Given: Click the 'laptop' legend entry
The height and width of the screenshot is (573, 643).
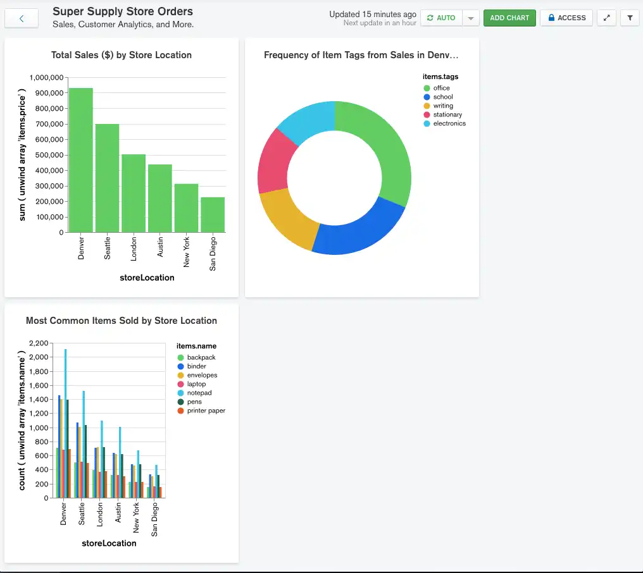Looking at the screenshot, I should 195,384.
